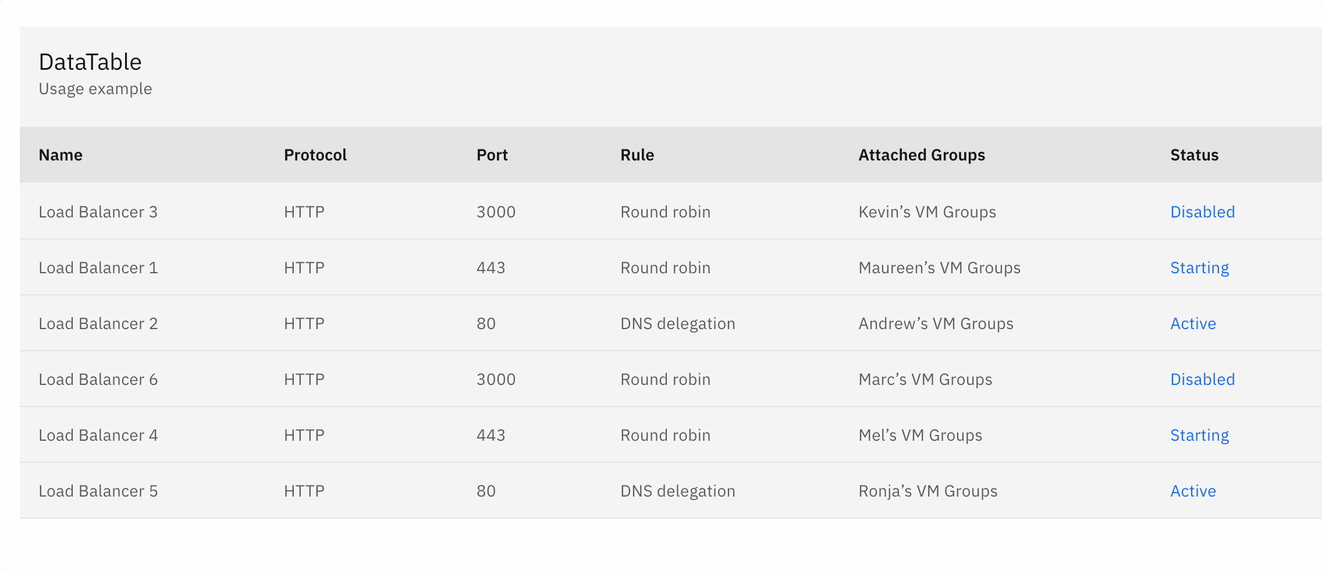Viewport: 1322px width, 571px height.
Task: Select the Attached Groups column header
Action: coord(922,155)
